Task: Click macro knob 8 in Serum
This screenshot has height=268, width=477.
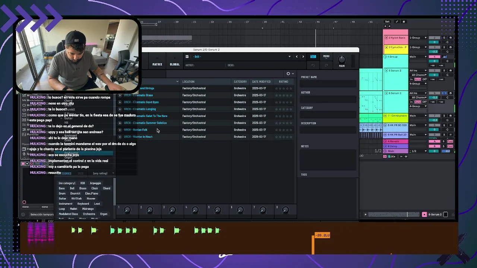Action: 285,210
